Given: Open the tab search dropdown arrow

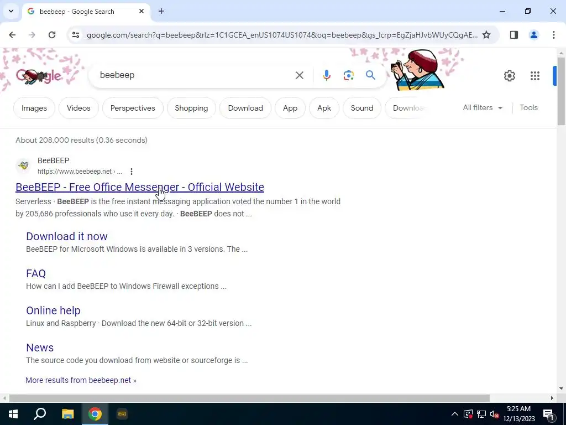Looking at the screenshot, I should (11, 11).
